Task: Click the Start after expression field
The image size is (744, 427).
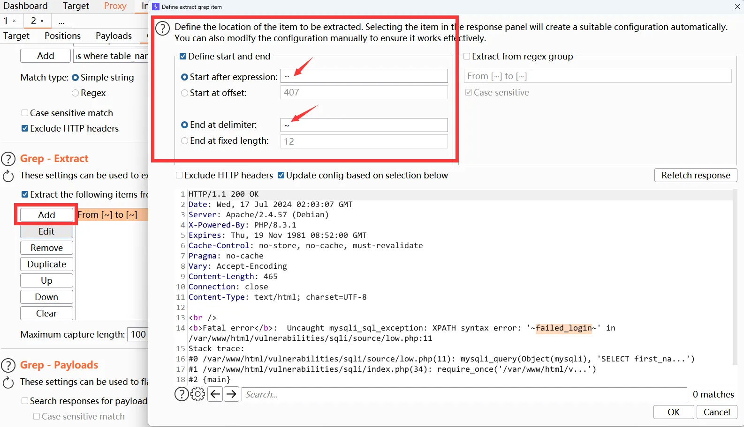Action: (364, 76)
